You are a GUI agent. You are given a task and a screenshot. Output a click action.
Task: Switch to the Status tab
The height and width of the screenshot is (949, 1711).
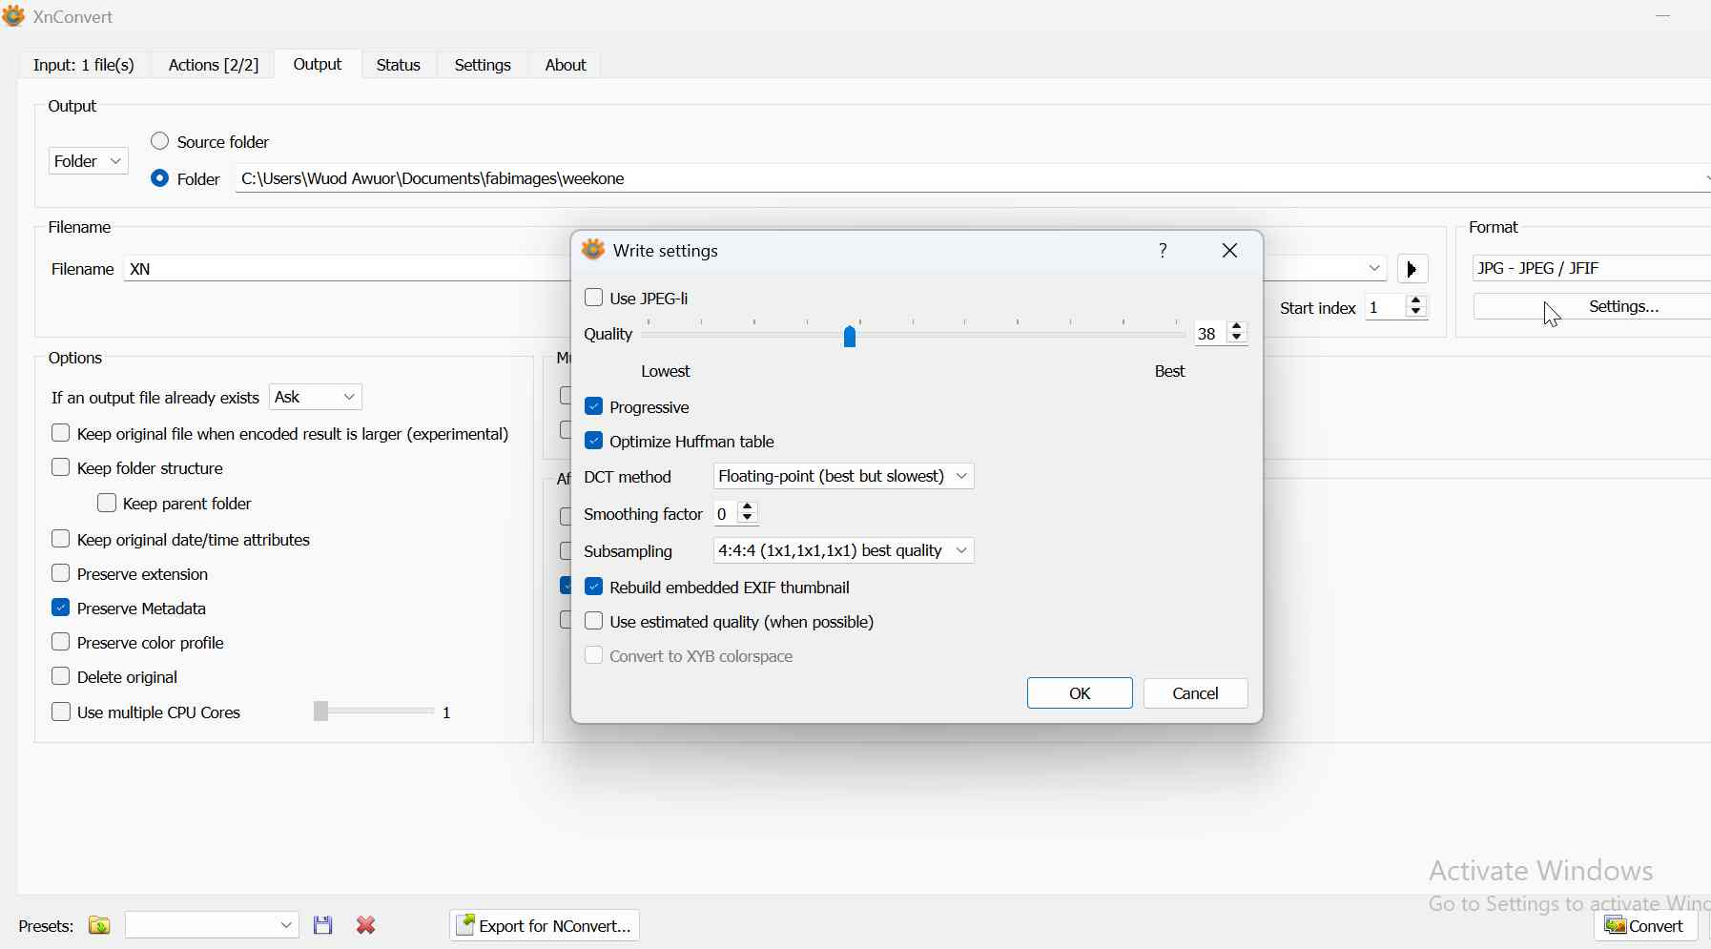pos(398,65)
